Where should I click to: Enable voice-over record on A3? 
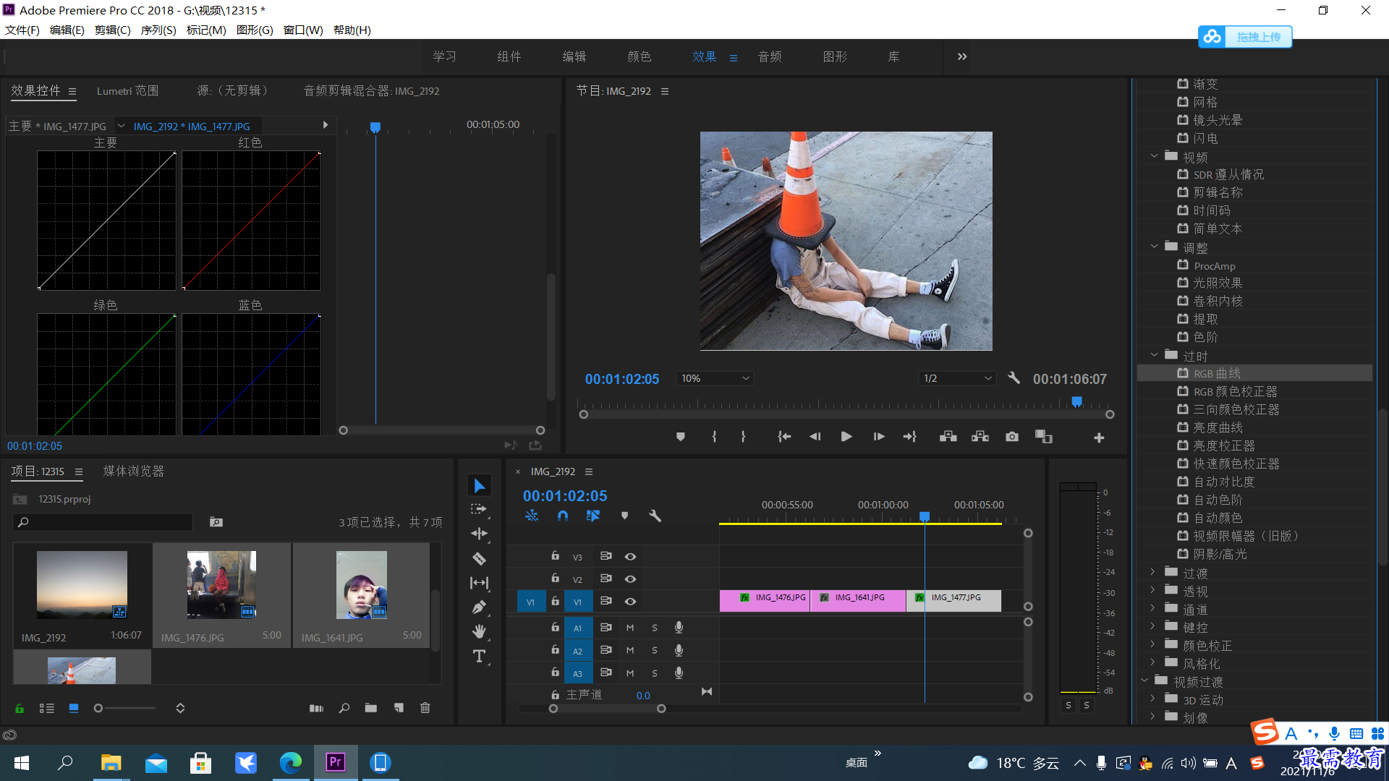point(679,673)
